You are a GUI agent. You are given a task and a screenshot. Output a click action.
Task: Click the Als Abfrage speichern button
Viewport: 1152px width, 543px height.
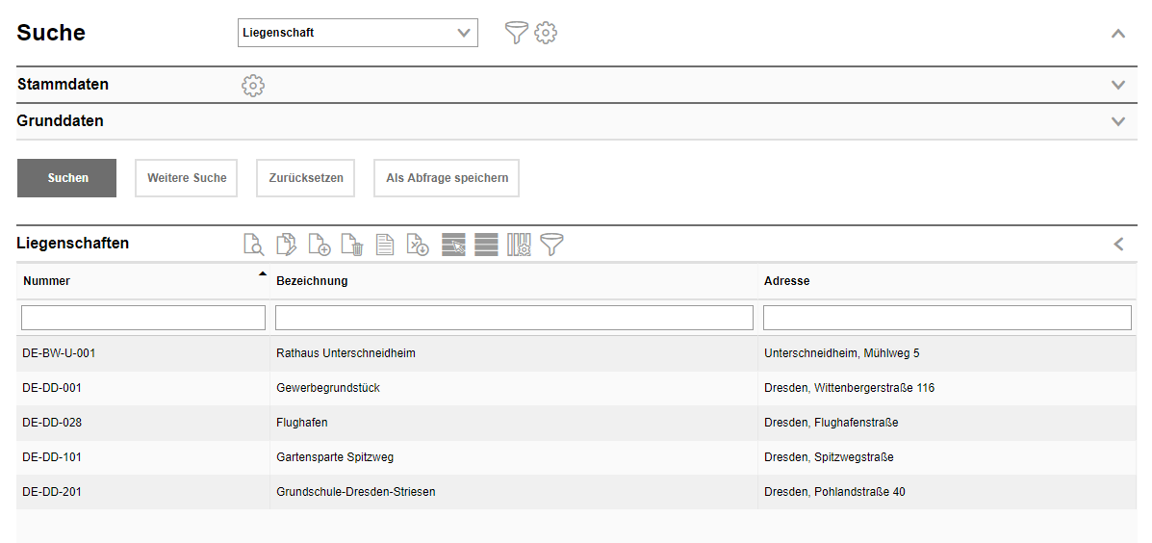point(447,178)
